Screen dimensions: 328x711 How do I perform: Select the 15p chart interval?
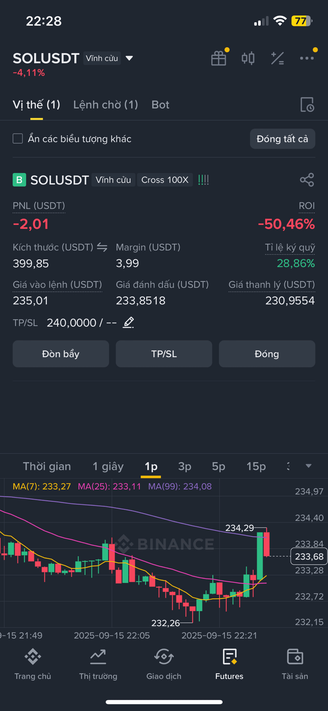tap(256, 466)
